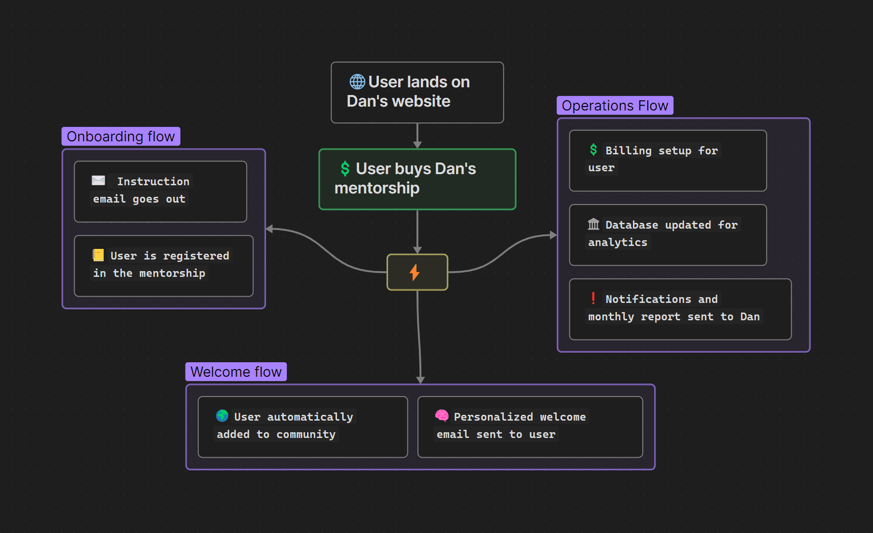Click the brain icon in welcome email card
This screenshot has height=533, width=873.
coord(442,416)
